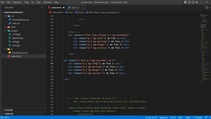This screenshot has width=211, height=119.
Task: Change encoding via UTF-8
Action: tap(173, 117)
